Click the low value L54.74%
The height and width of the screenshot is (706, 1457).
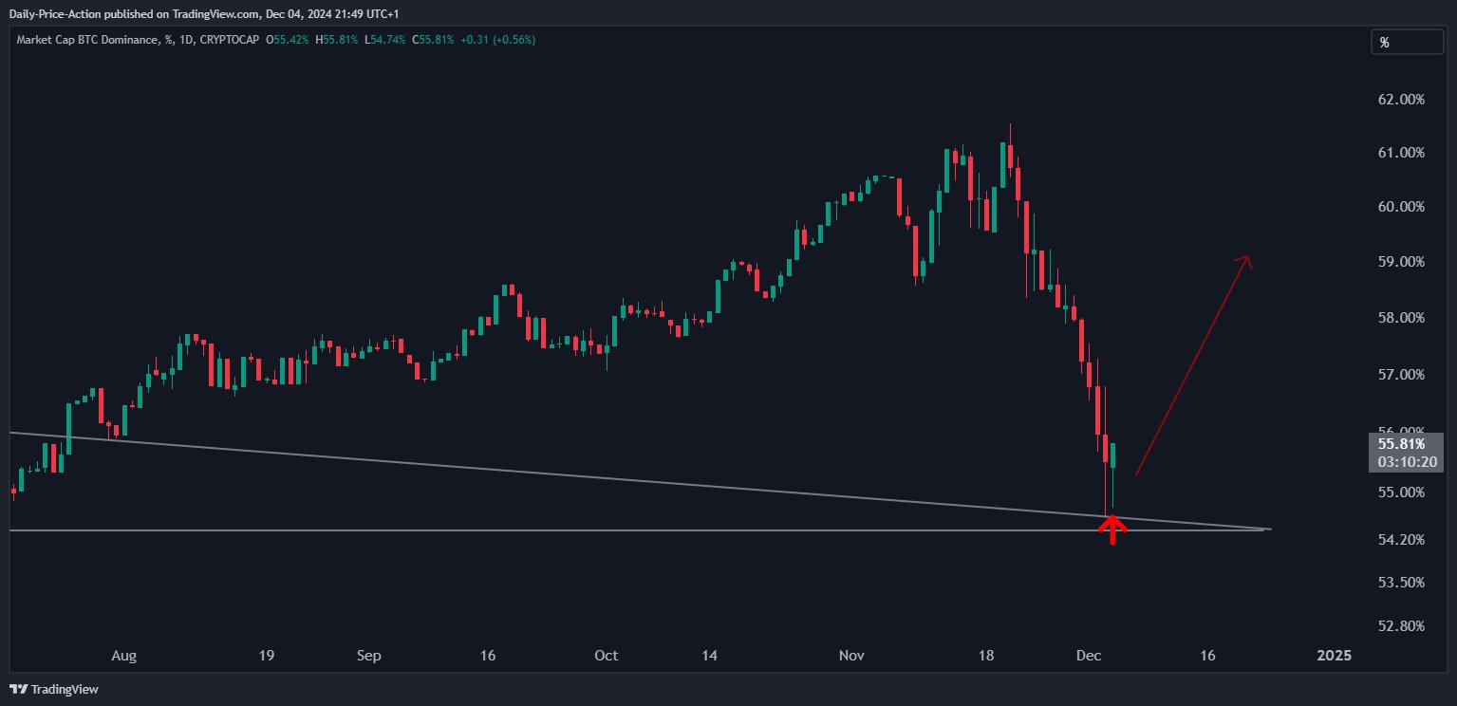point(385,40)
